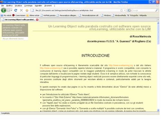Click the vertical scrollbar thumb
Image resolution: width=161 pixels, height=120 pixels.
[x=158, y=34]
